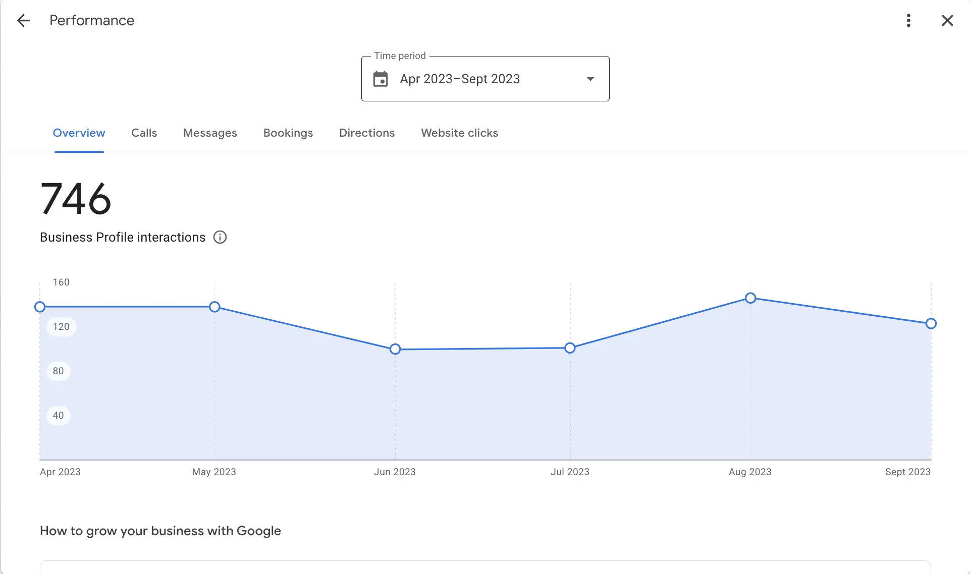Select the Sept 2023 chart data point
Viewport: 970px width, 574px height.
931,324
